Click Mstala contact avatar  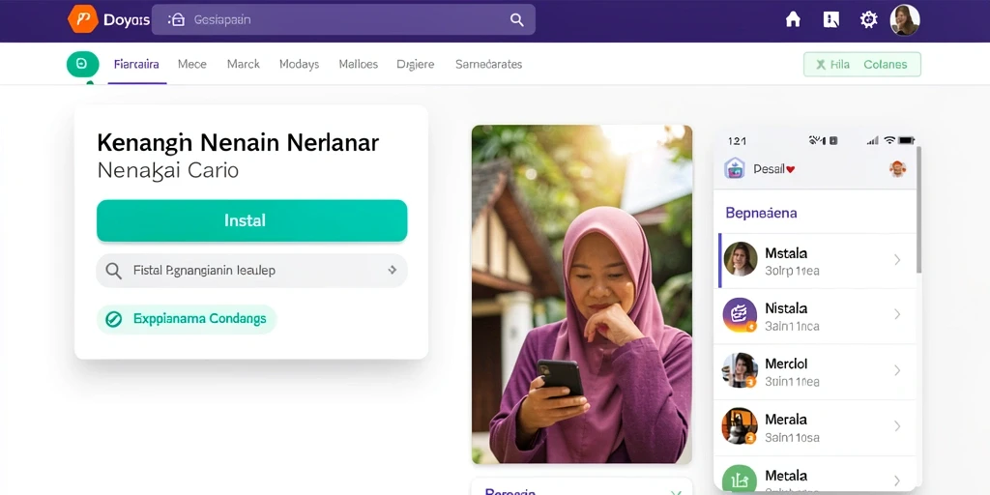[x=740, y=259]
